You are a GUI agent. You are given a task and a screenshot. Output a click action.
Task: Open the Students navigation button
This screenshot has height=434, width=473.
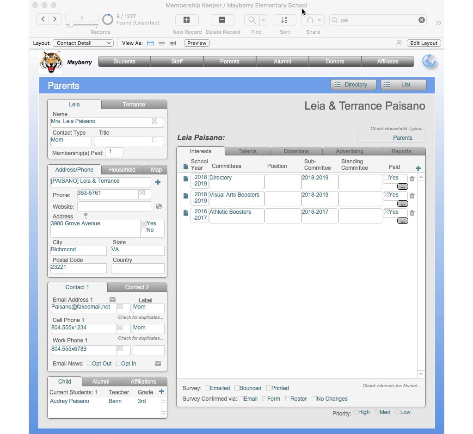(x=124, y=62)
